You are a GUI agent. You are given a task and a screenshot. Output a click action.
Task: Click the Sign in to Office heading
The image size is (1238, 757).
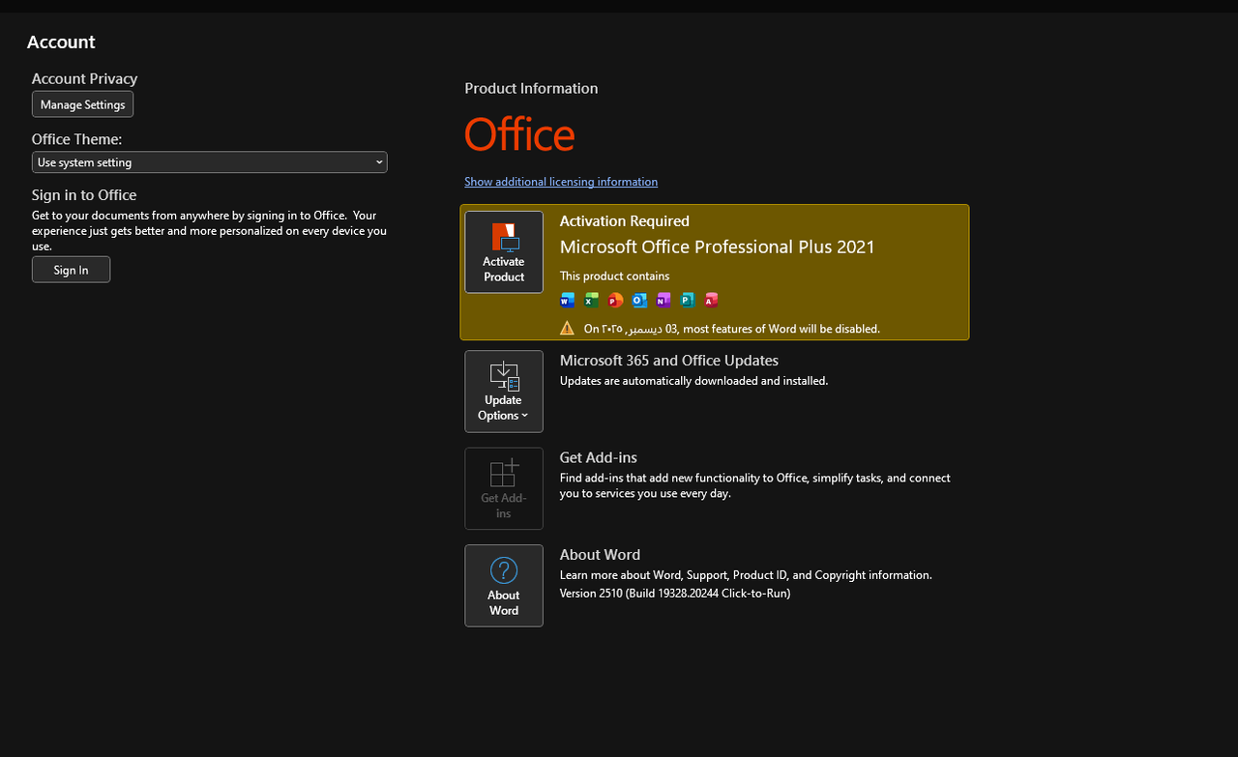click(84, 195)
